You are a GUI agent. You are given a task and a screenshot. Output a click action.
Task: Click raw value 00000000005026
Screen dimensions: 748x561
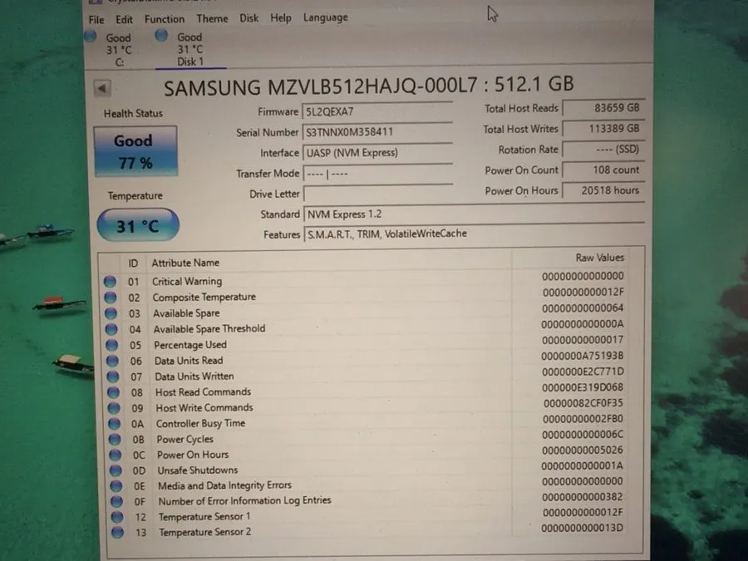(583, 450)
